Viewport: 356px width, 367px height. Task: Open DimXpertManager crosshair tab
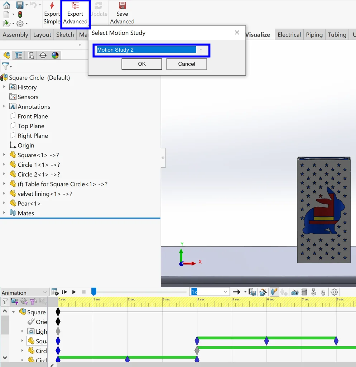(43, 55)
